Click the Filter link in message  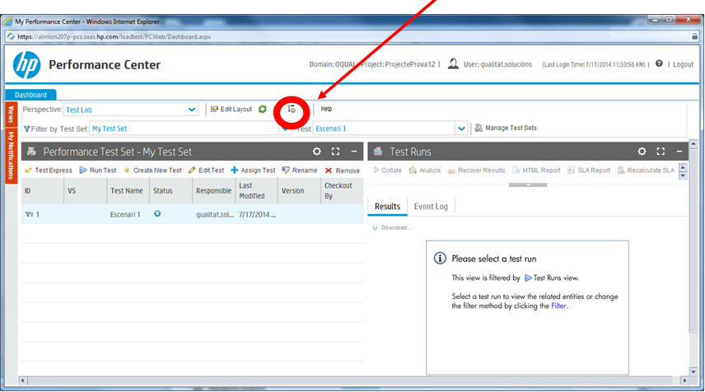point(559,306)
